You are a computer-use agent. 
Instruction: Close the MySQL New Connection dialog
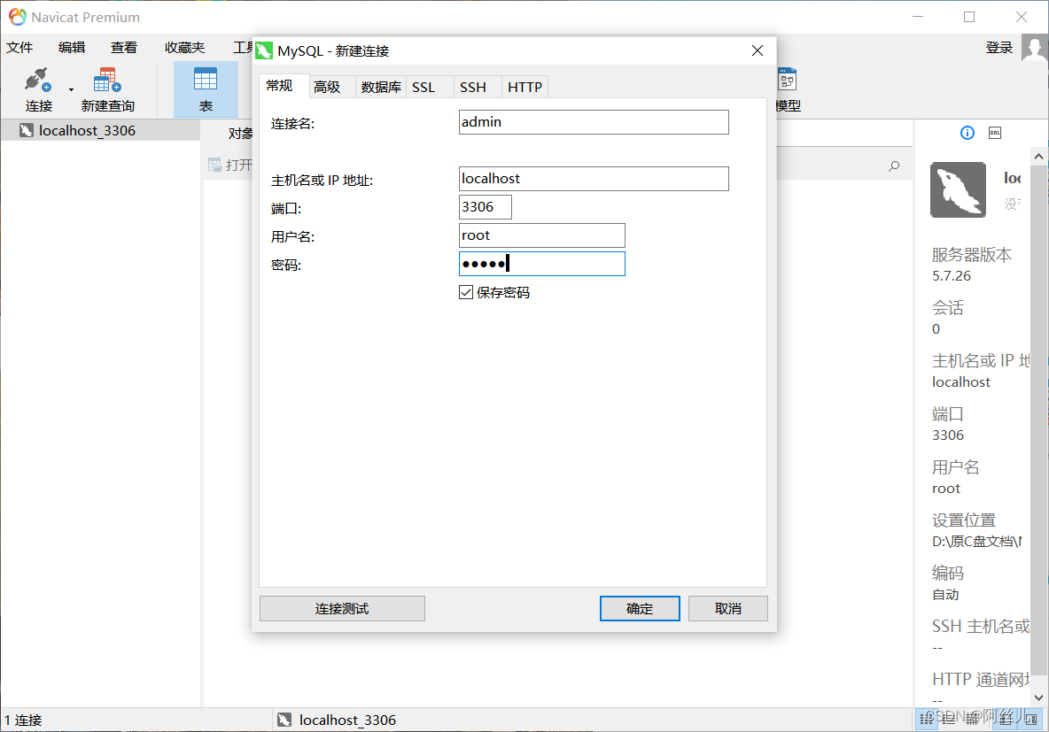(758, 50)
